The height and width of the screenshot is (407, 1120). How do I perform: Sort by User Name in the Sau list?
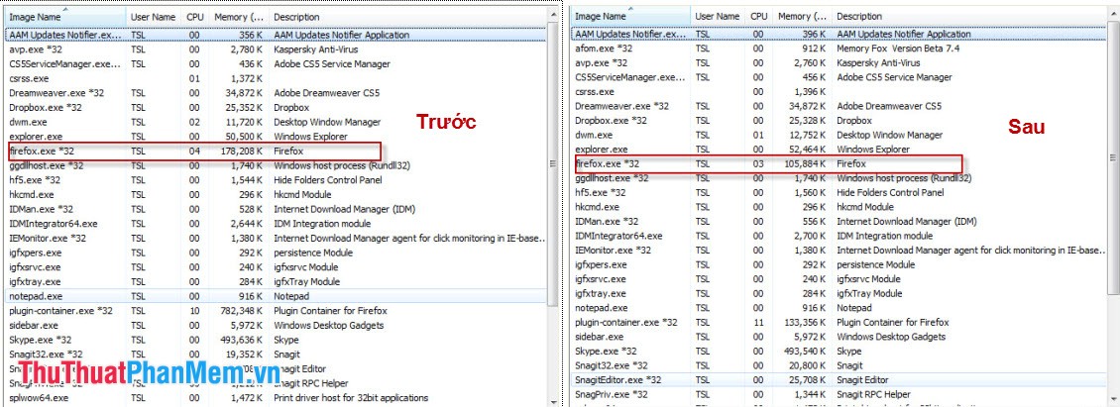click(x=718, y=17)
